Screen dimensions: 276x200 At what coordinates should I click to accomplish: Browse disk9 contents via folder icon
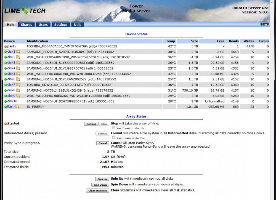[18, 96]
